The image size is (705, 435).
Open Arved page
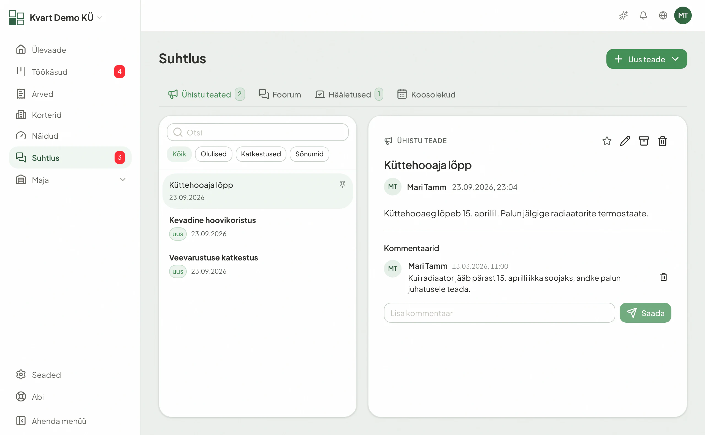[70, 94]
